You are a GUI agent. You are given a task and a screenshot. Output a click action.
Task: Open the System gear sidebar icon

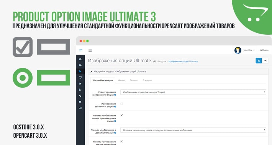pos(80,102)
